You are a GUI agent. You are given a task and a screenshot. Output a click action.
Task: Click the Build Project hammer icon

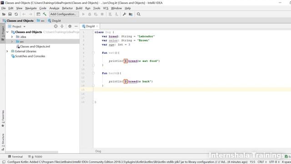[45, 14]
